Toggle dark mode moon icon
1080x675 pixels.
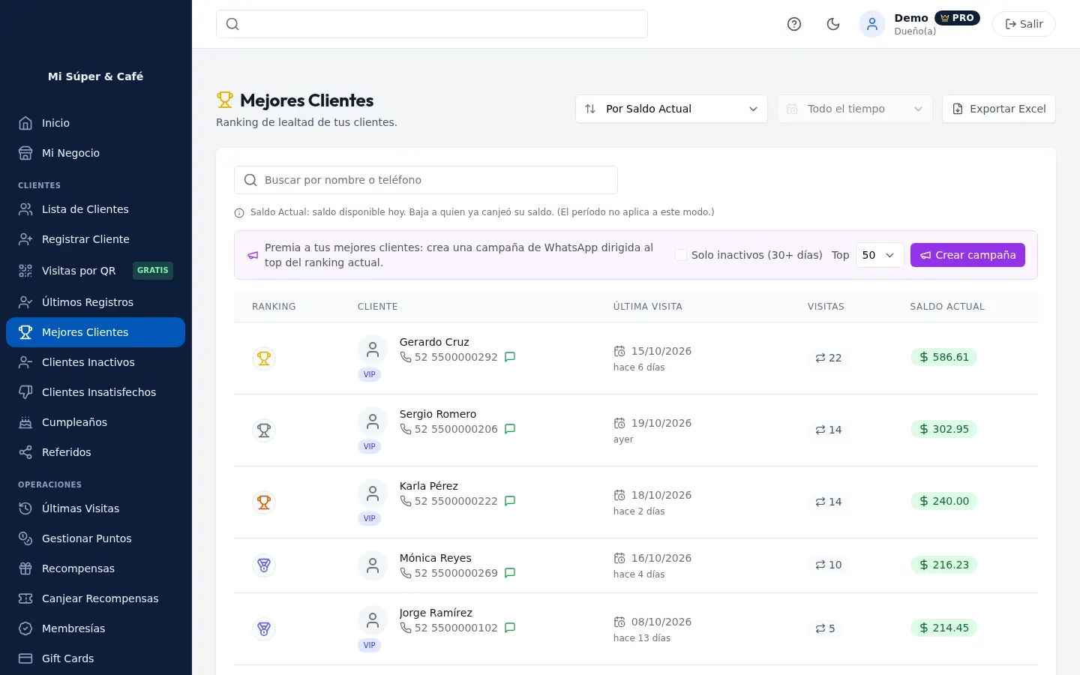833,24
